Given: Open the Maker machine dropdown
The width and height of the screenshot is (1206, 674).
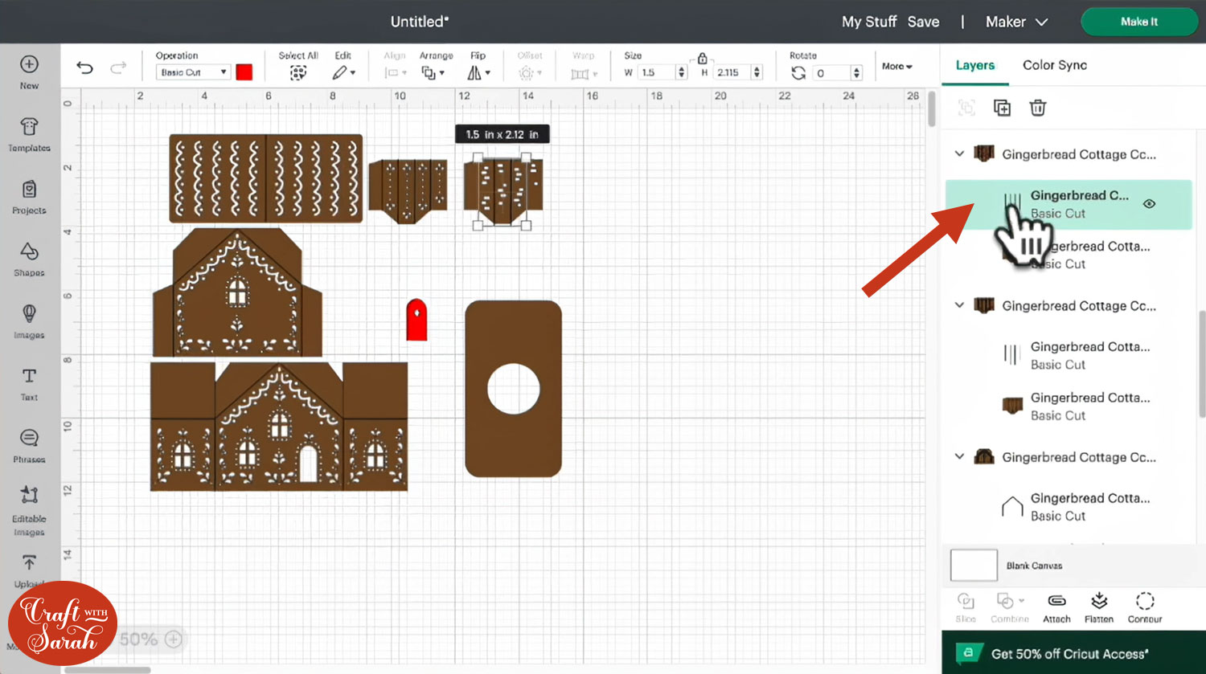Looking at the screenshot, I should pos(1017,22).
